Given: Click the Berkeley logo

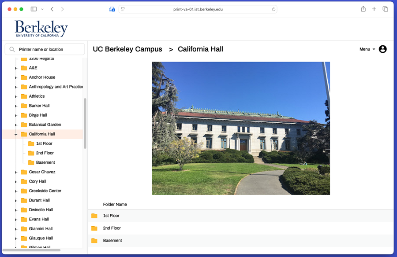Looking at the screenshot, I should (41, 29).
